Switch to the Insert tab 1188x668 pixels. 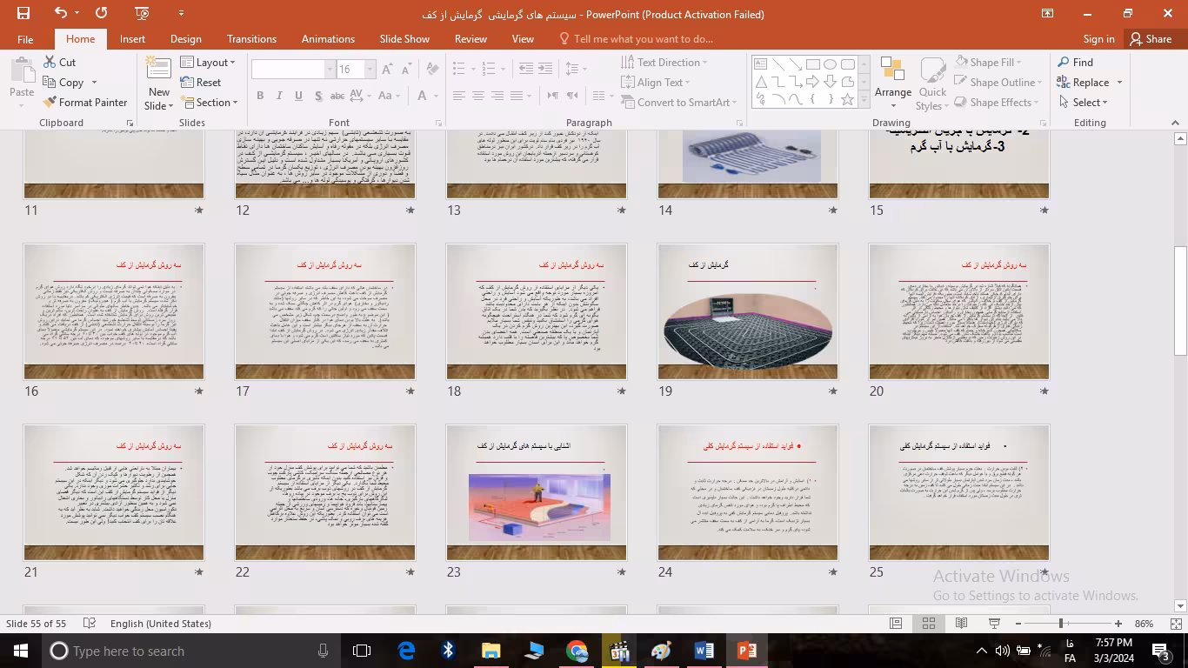[x=132, y=39]
